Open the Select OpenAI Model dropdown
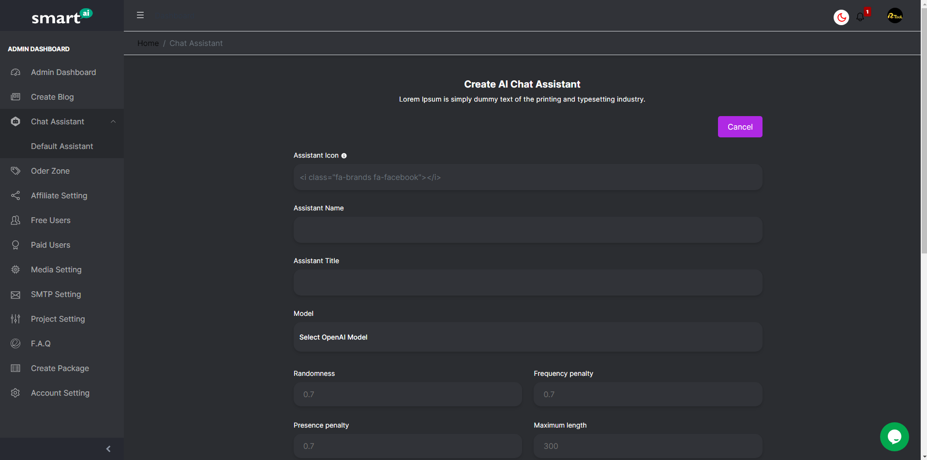 (x=527, y=337)
